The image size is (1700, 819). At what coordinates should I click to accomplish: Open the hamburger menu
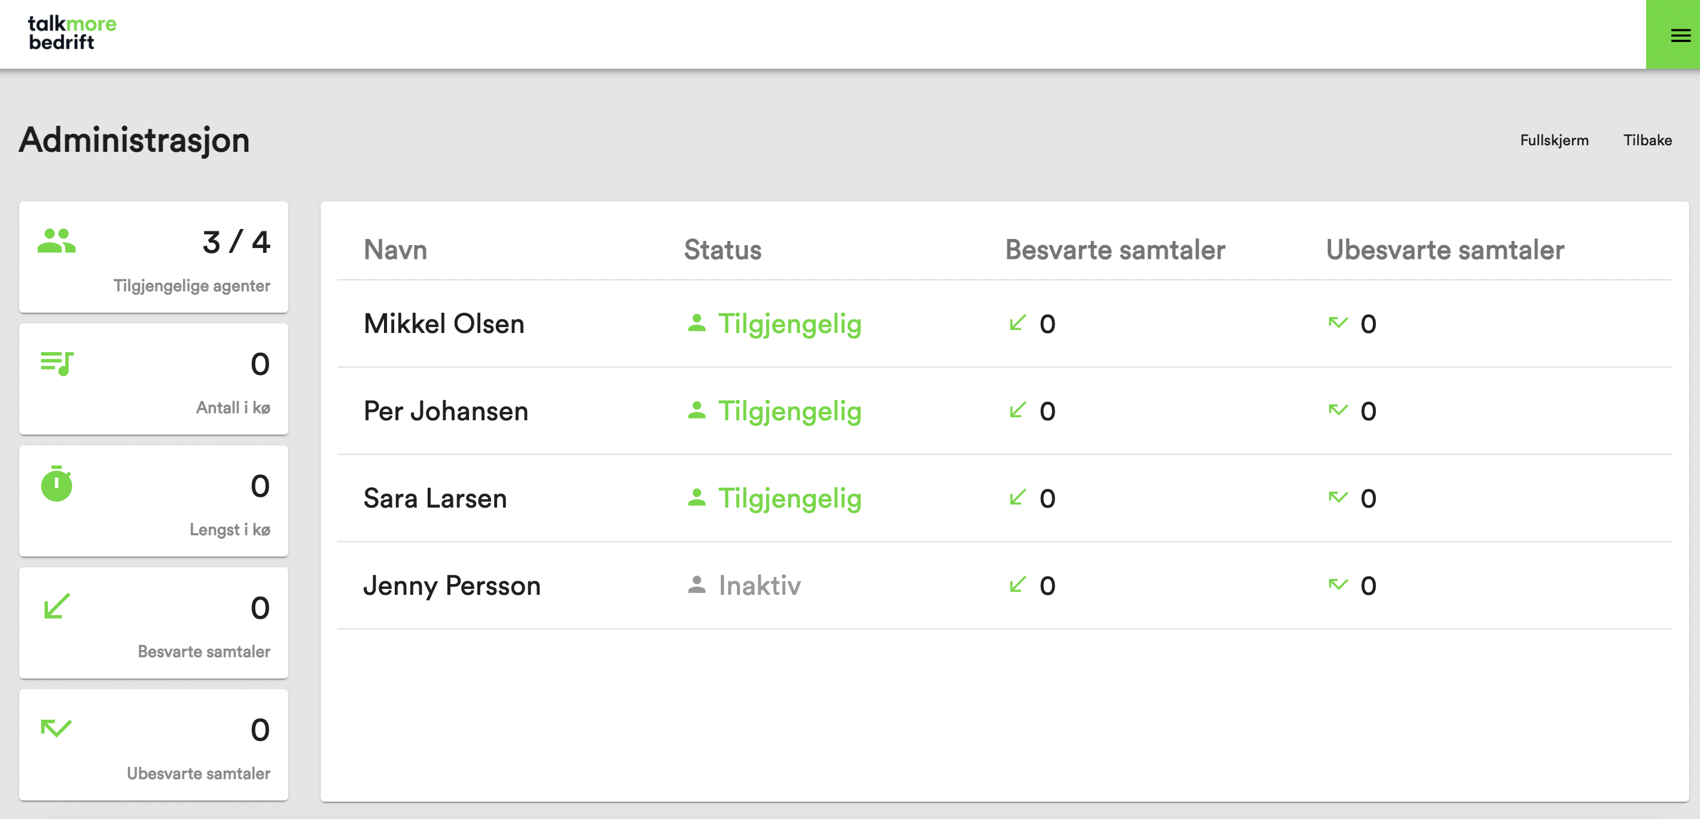(x=1680, y=36)
